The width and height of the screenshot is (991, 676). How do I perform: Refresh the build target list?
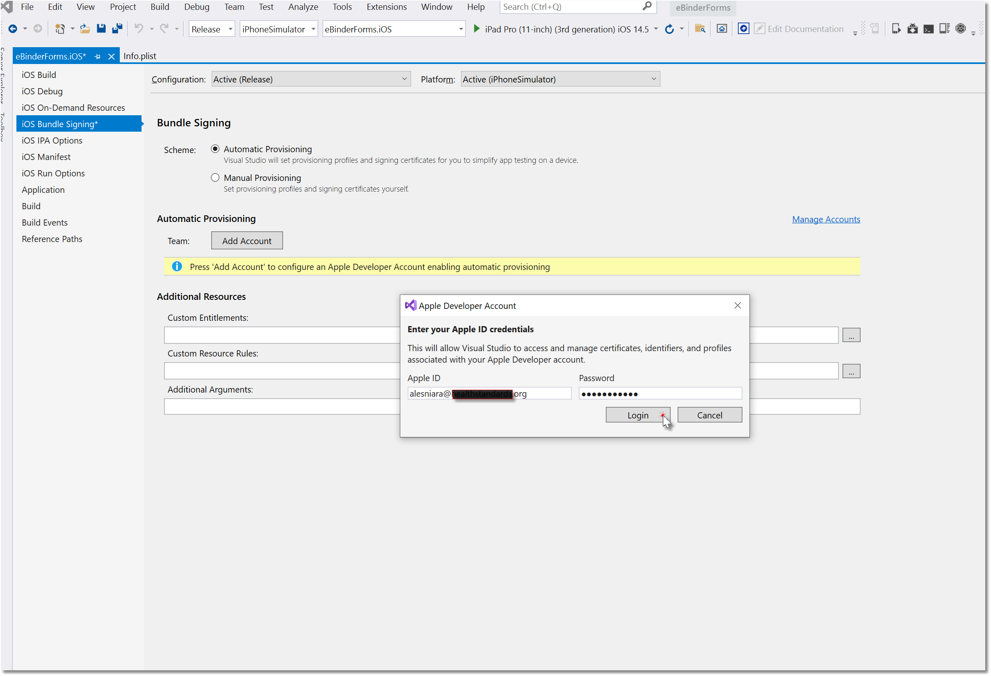coord(669,29)
